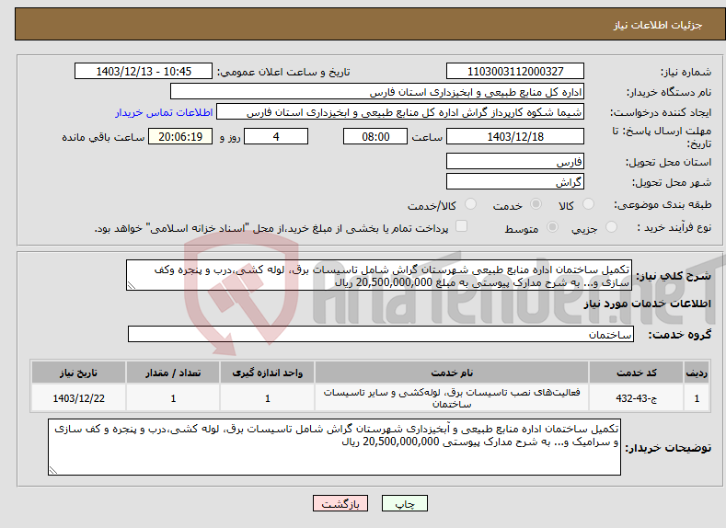Click the اطلاعات خدمات مورد نیاز section heading
The image size is (726, 528).
pos(647,304)
